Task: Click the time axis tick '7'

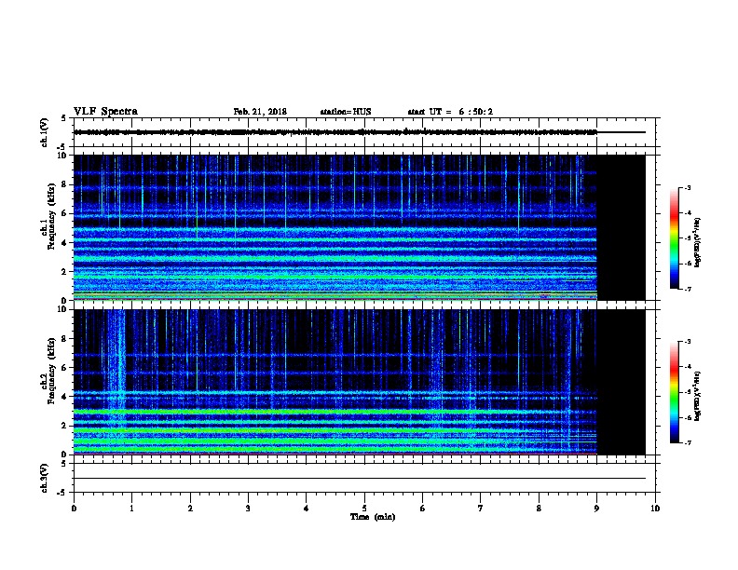Action: point(481,508)
